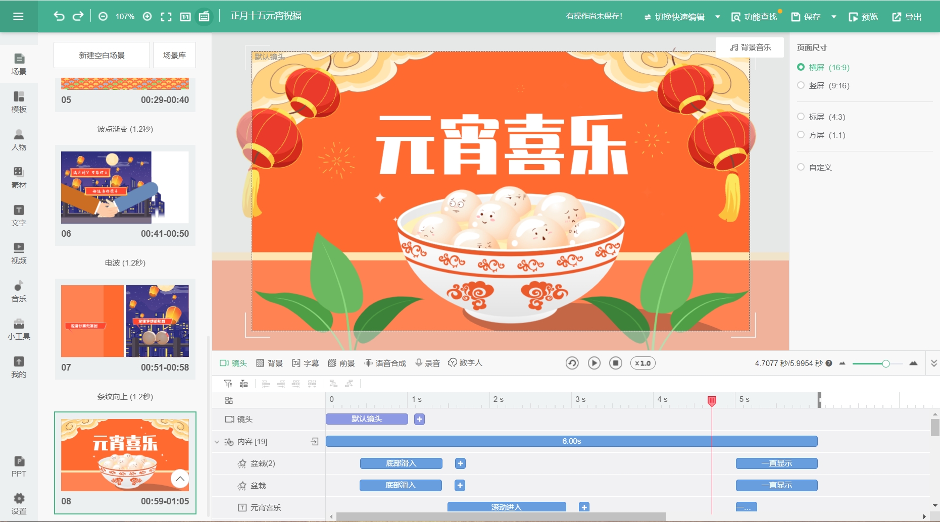Switch to 录音 timeline tab
This screenshot has width=940, height=522.
[427, 363]
